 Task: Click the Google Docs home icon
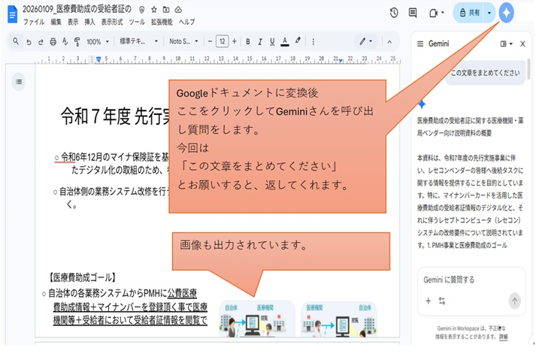click(x=12, y=15)
